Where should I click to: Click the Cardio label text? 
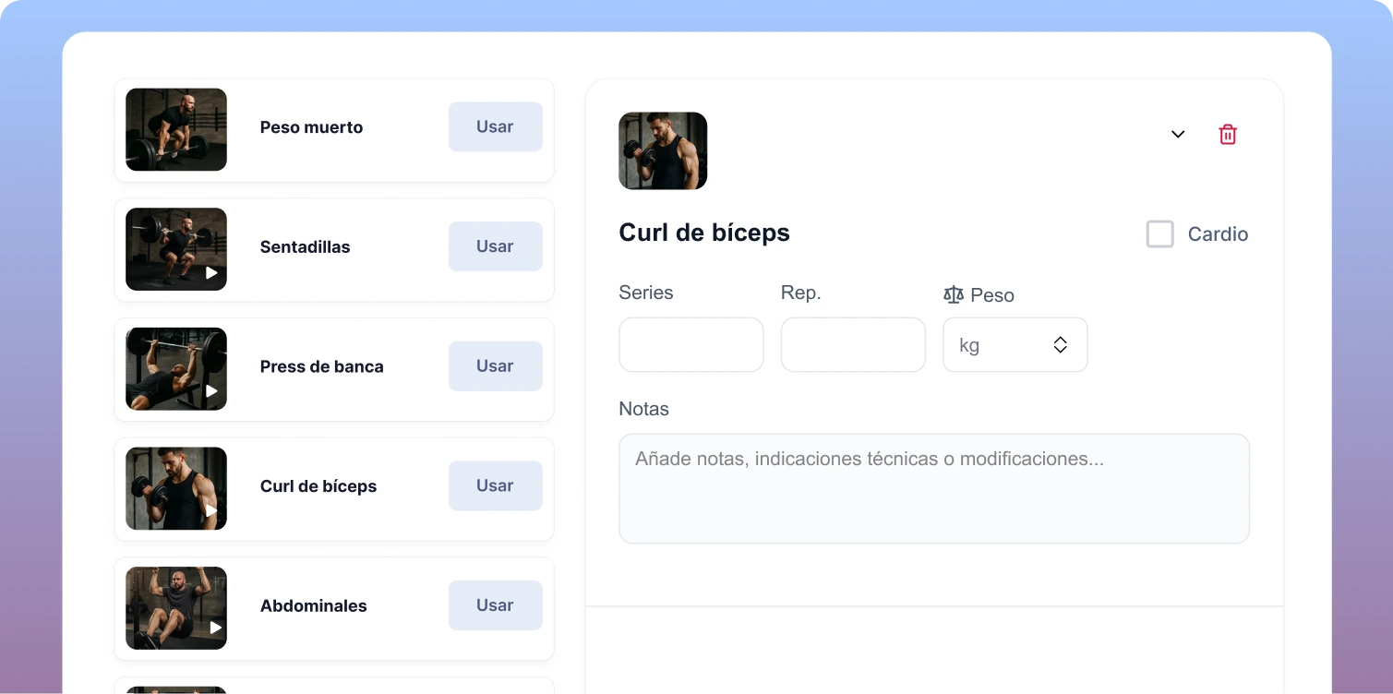pyautogui.click(x=1218, y=234)
